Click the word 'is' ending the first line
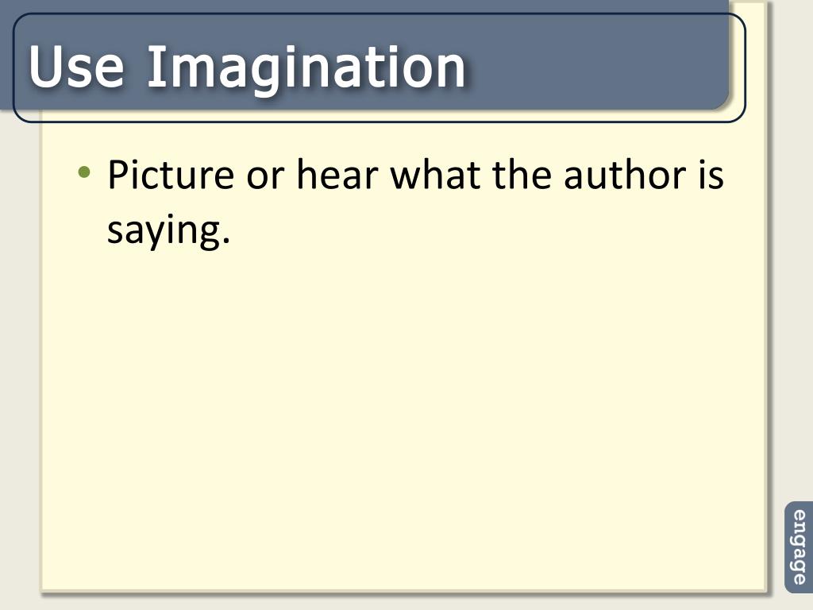Screen dimensions: 813x610 coord(711,175)
